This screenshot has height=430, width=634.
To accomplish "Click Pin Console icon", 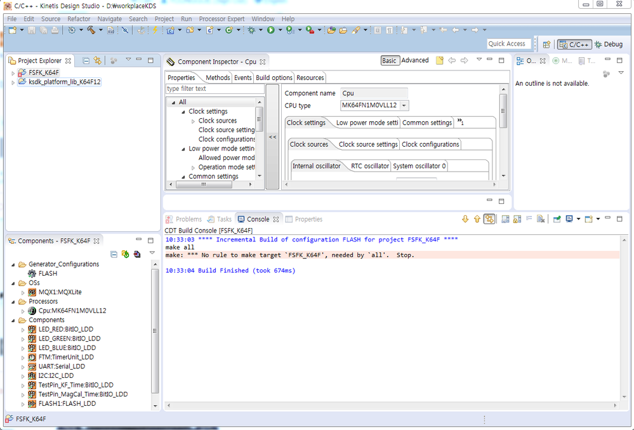I will pyautogui.click(x=557, y=219).
